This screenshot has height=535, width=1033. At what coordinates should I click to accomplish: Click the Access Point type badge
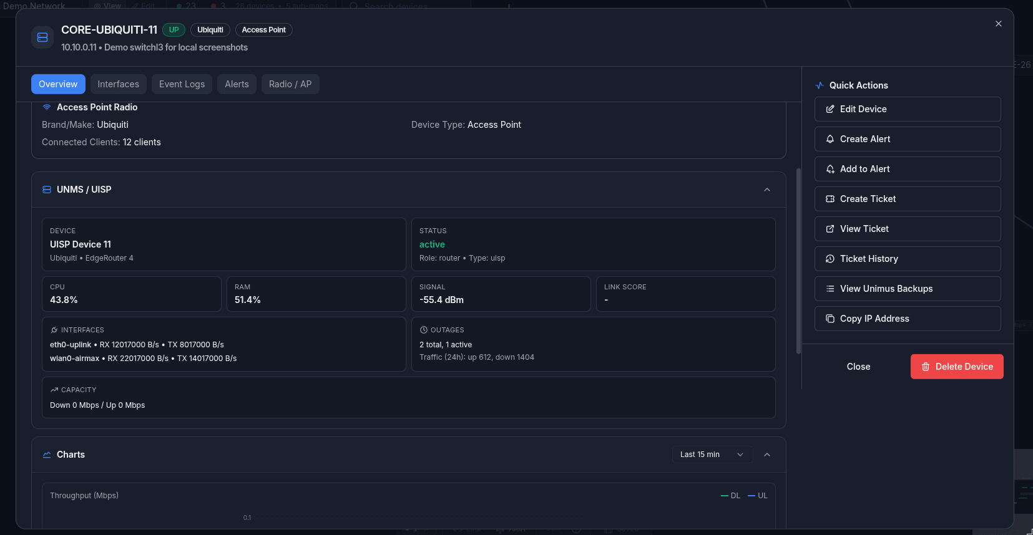[263, 30]
